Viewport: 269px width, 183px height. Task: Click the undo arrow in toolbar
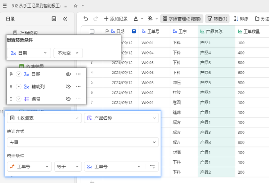(86, 18)
